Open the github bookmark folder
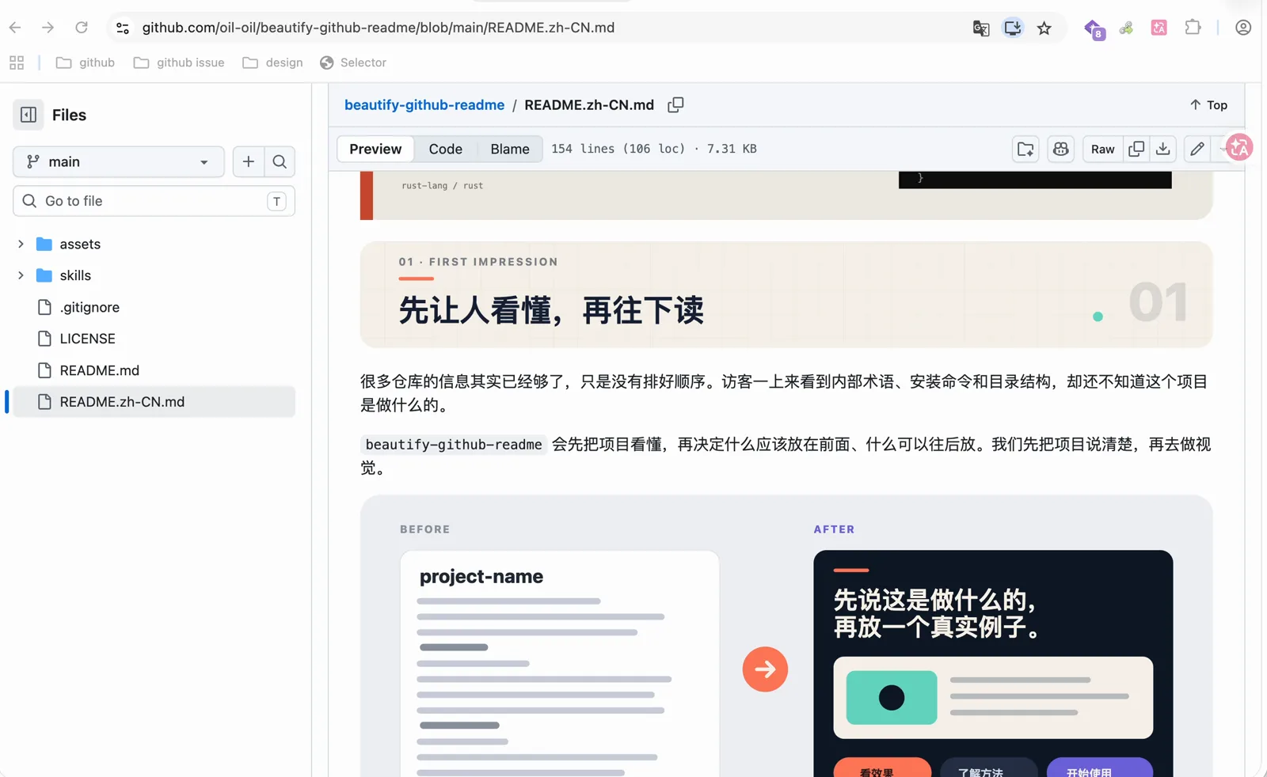 86,63
